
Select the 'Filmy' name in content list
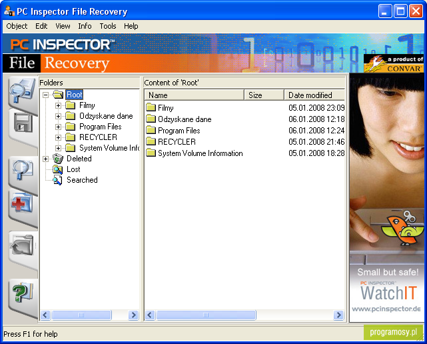(x=166, y=108)
